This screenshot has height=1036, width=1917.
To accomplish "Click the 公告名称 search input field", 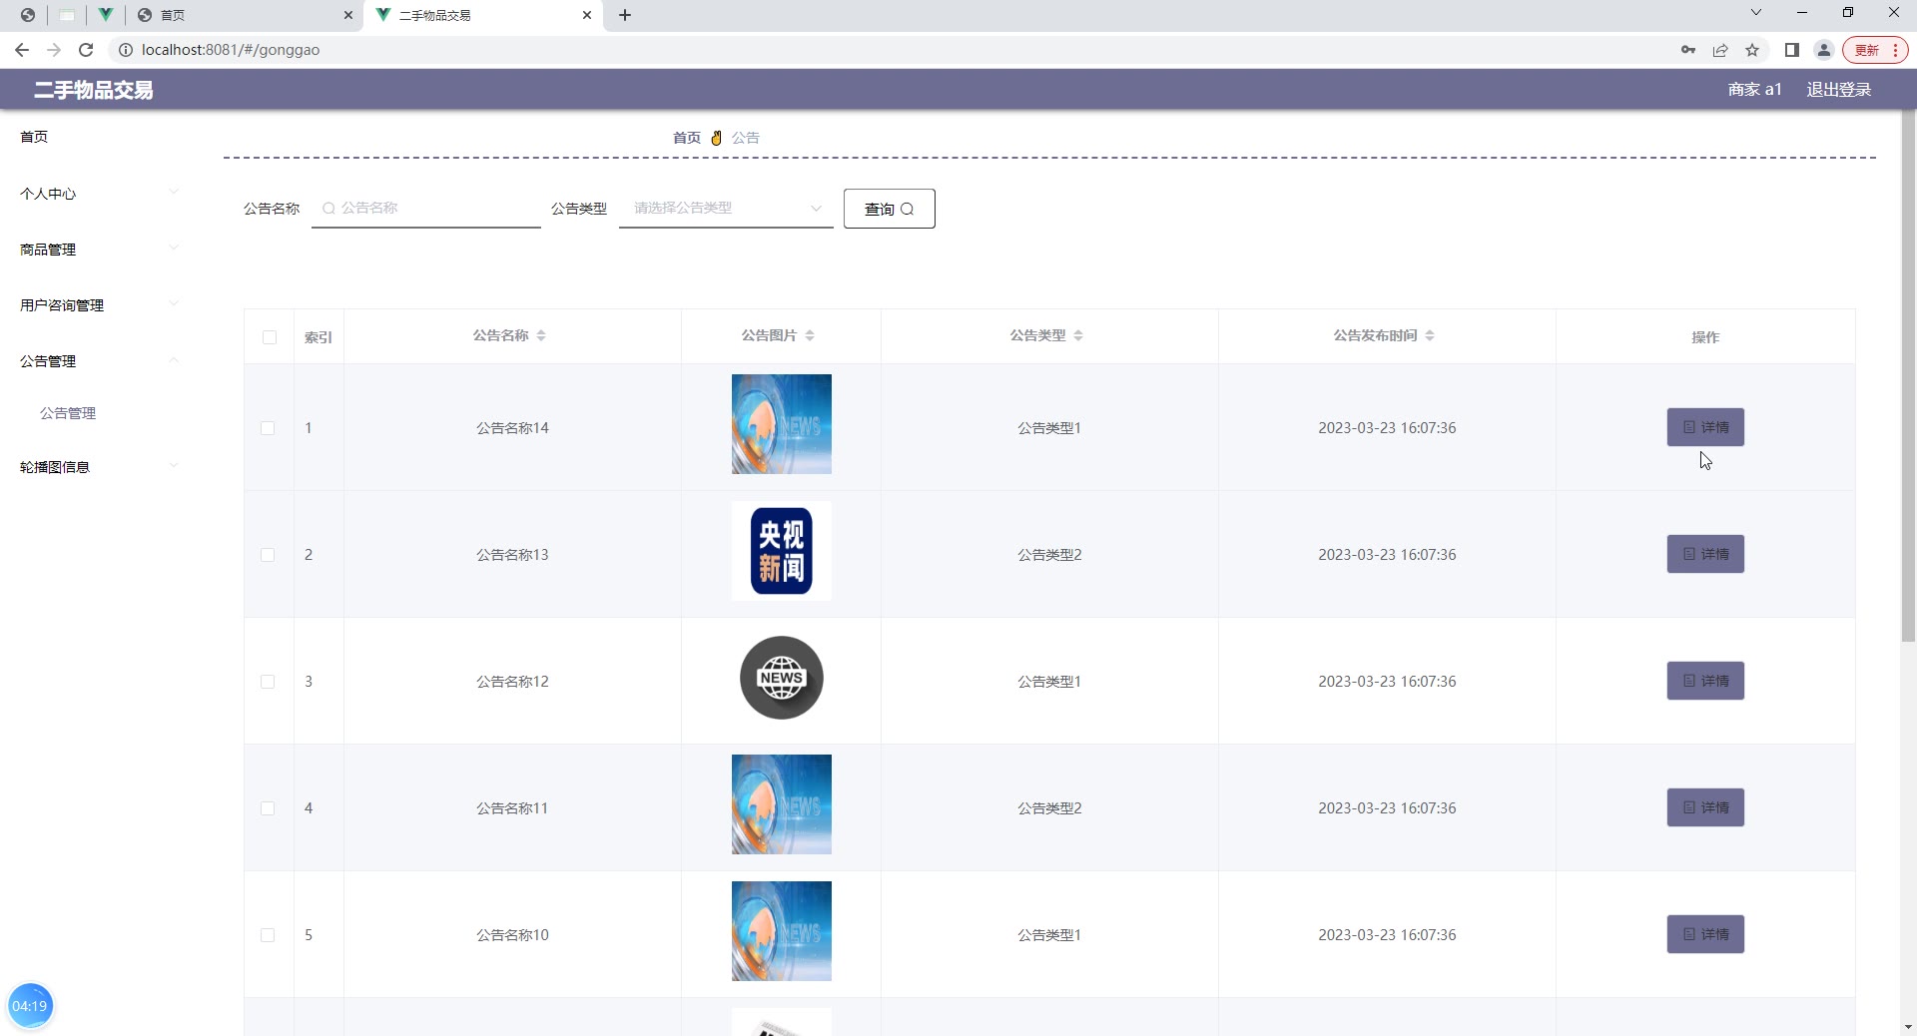I will (x=436, y=209).
